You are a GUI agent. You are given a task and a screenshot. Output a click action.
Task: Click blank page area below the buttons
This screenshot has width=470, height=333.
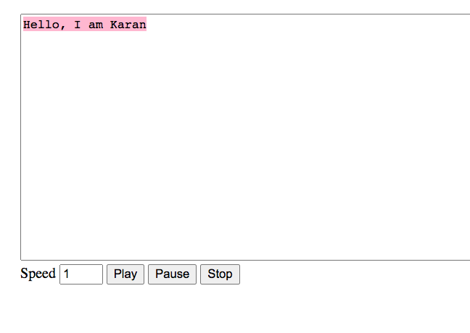click(x=218, y=311)
